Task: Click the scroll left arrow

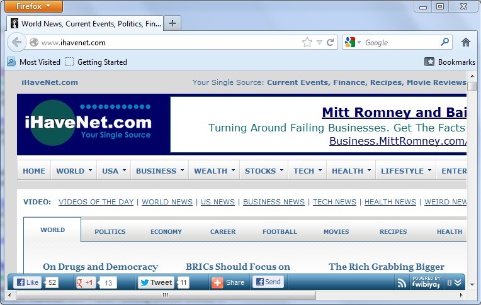Action: click(x=9, y=295)
